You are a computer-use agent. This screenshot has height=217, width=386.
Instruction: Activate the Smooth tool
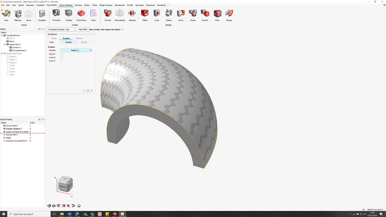205,14
